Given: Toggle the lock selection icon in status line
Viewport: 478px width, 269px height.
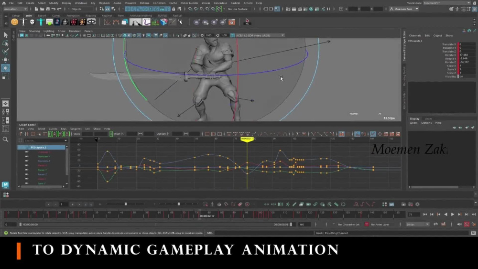Looking at the screenshot, I should pyautogui.click(x=174, y=9).
